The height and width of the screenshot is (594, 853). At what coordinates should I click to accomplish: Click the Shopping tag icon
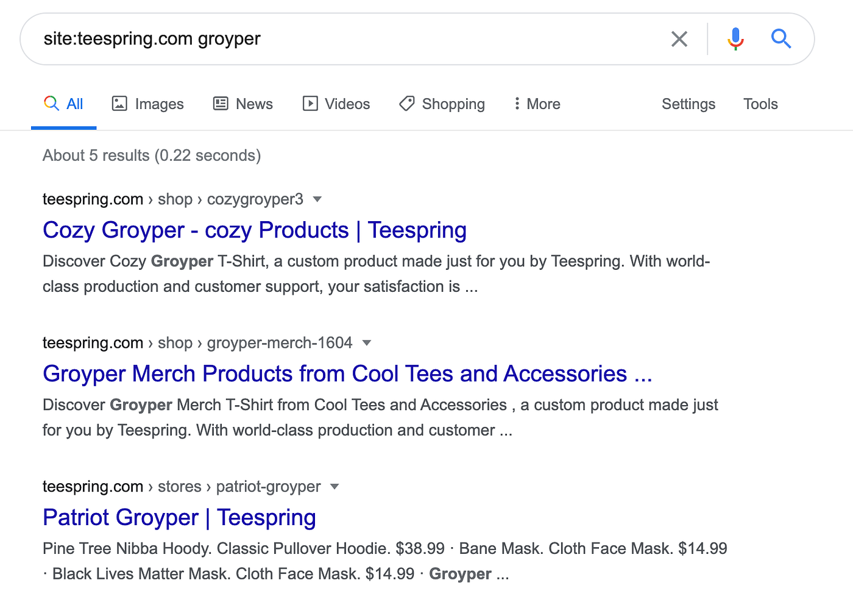click(407, 104)
